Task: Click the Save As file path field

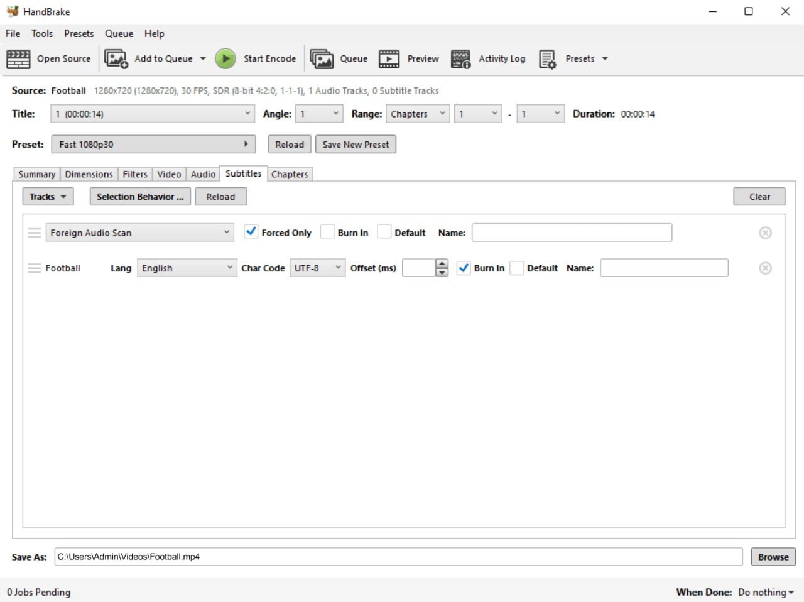Action: point(399,557)
